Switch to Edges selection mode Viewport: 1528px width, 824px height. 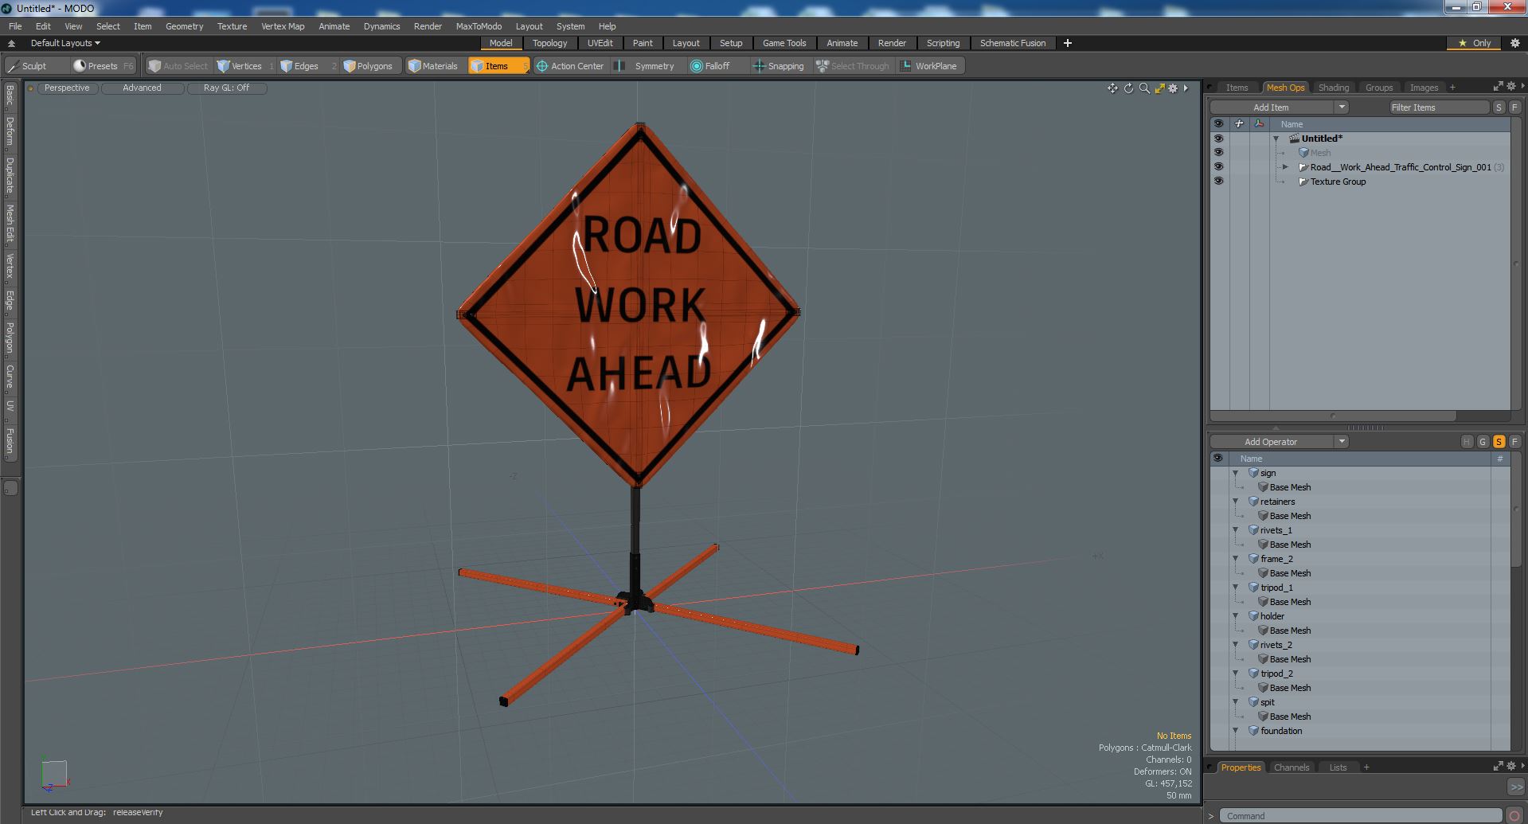307,66
